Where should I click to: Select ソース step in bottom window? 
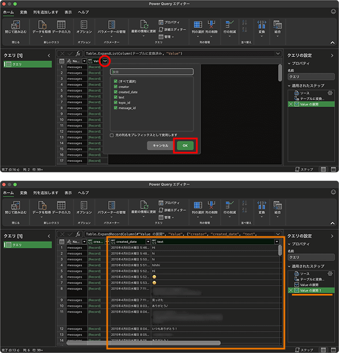[x=311, y=274]
